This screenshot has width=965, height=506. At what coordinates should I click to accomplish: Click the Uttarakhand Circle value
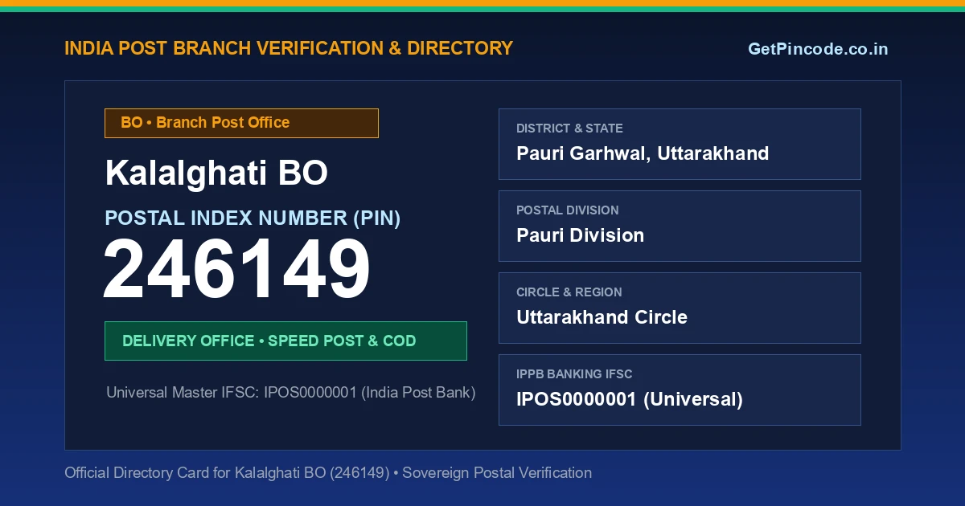(x=602, y=317)
